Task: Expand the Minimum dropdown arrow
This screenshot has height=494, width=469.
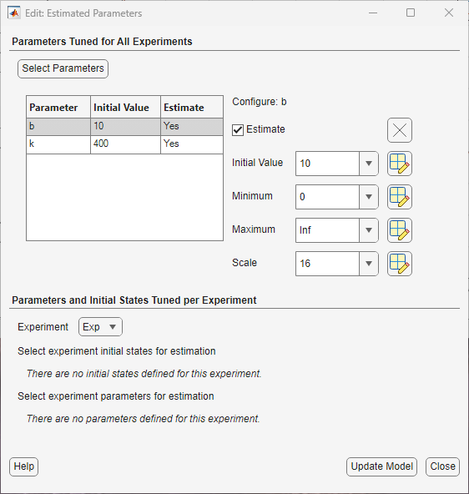Action: pyautogui.click(x=369, y=197)
